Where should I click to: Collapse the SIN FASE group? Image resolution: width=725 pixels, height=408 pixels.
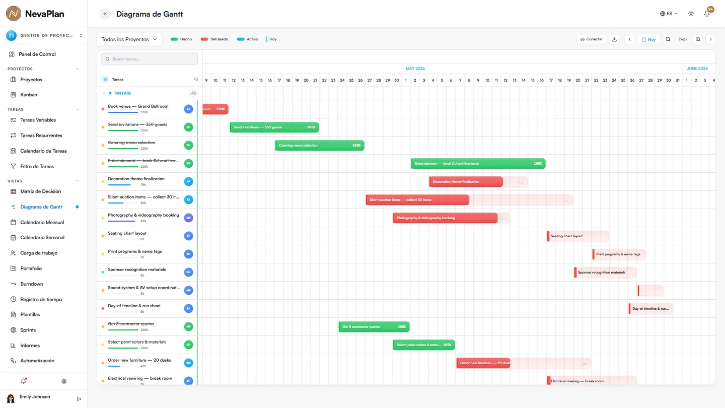pos(104,93)
